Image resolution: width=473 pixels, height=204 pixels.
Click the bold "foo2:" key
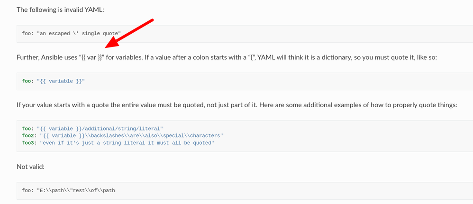29,136
